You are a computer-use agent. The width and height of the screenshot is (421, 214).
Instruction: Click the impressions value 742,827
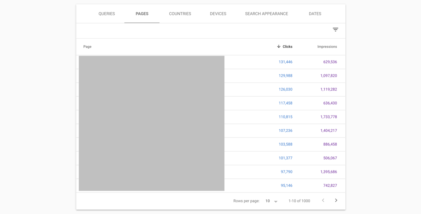point(330,185)
